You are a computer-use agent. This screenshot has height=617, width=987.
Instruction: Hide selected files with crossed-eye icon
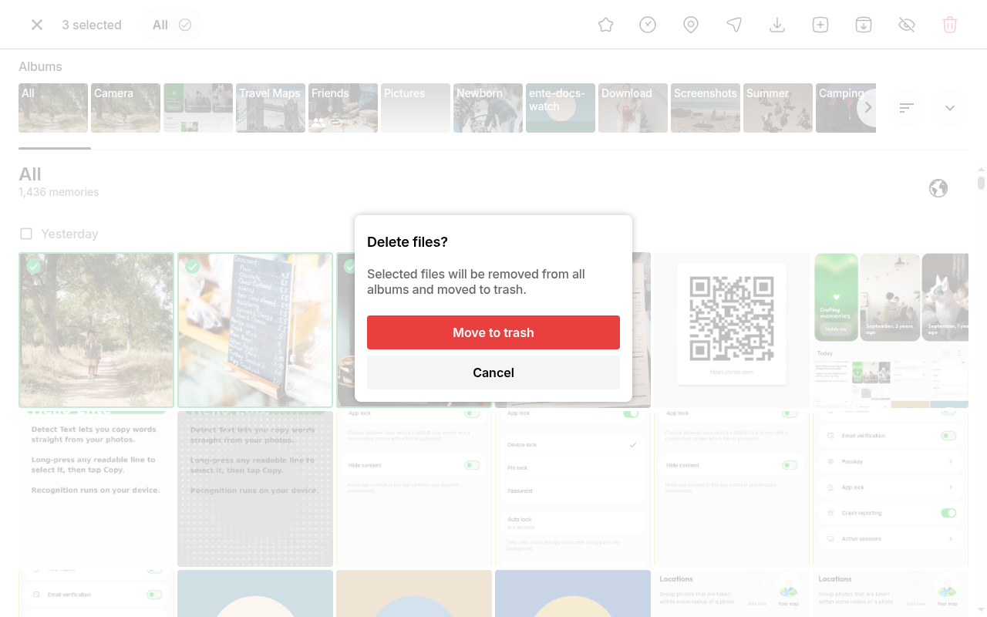(x=907, y=25)
